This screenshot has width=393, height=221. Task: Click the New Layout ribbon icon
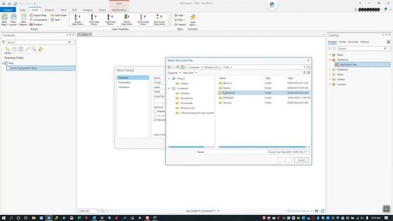tap(14, 20)
